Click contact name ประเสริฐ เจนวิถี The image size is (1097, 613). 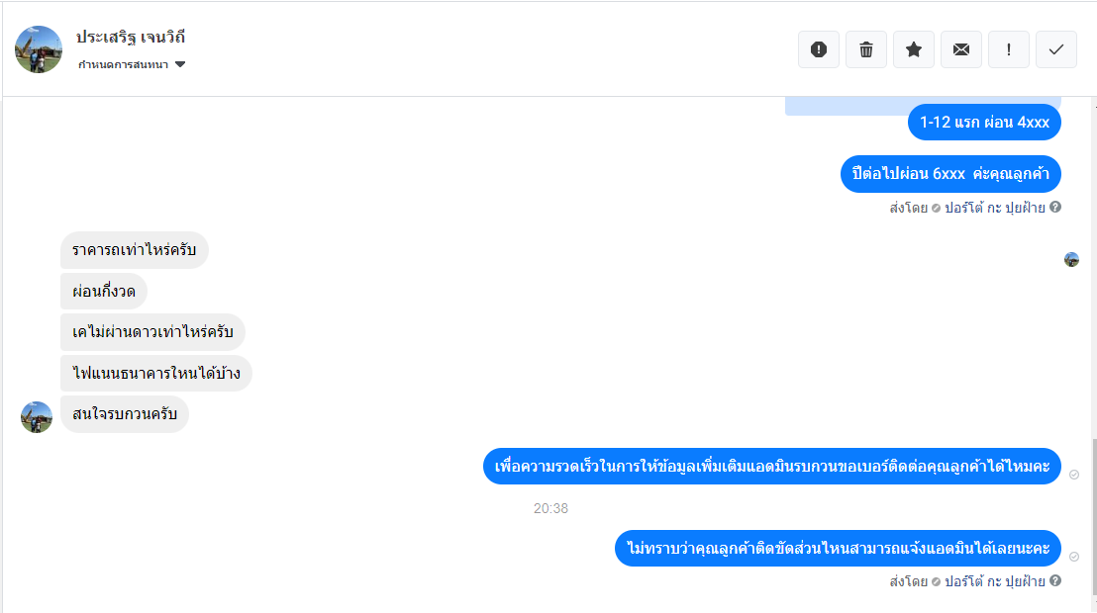[131, 37]
